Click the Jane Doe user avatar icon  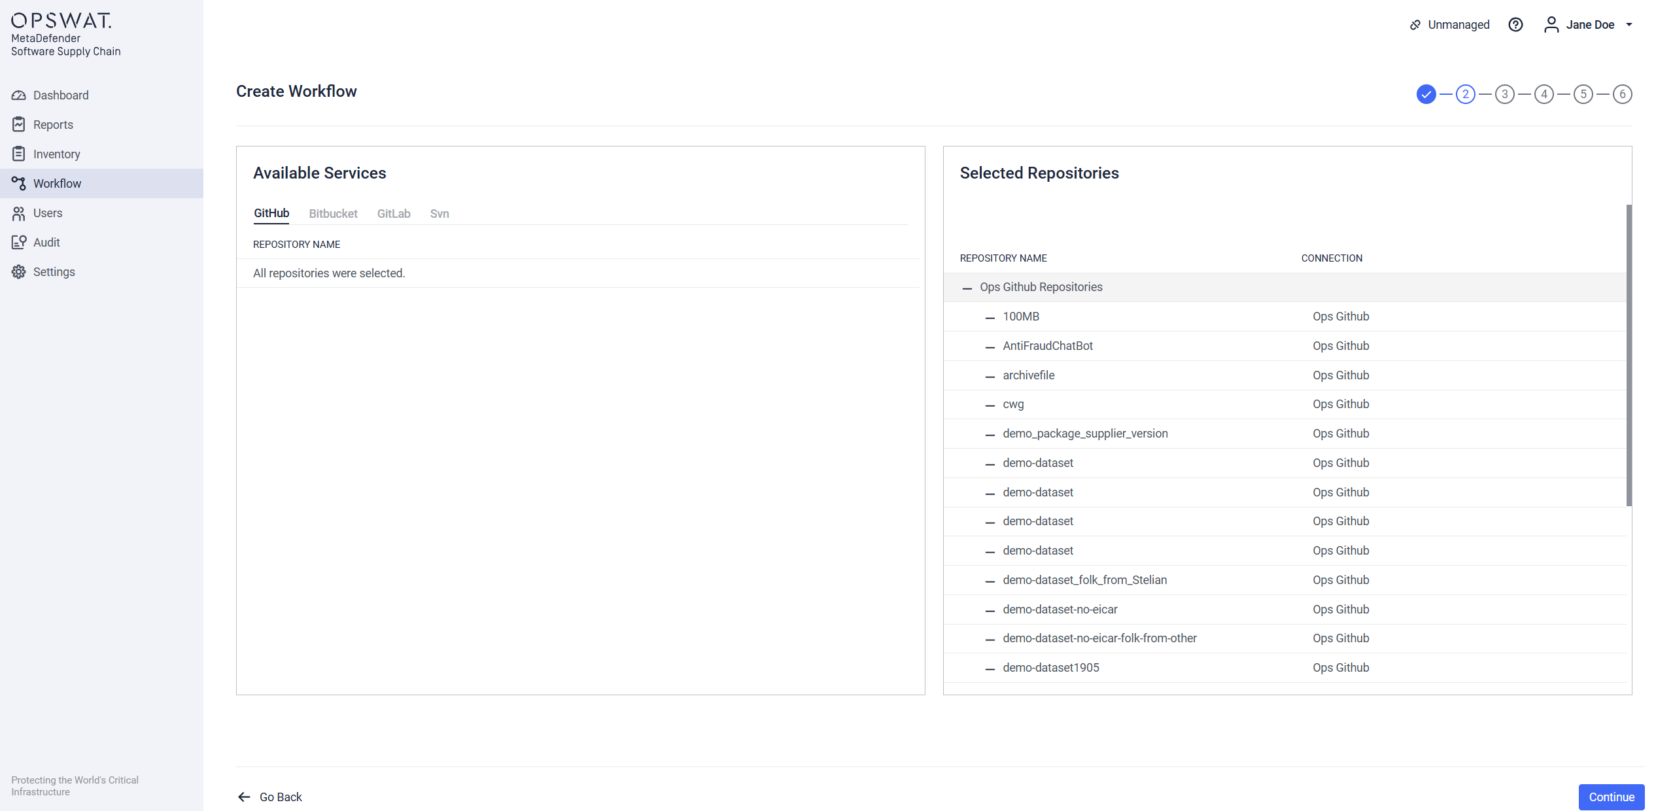[1551, 25]
